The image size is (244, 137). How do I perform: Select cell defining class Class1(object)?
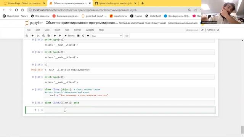pyautogui.click(x=129, y=92)
